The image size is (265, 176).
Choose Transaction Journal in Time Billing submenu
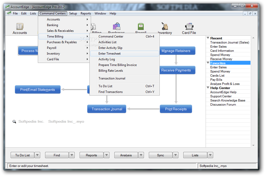click(124, 78)
